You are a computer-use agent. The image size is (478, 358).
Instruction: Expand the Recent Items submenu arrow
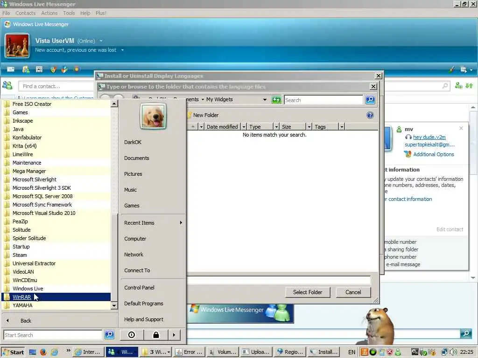point(181,222)
